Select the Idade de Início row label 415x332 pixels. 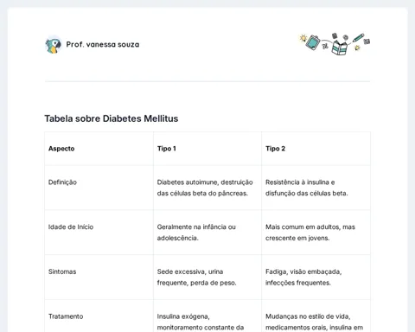(x=71, y=227)
